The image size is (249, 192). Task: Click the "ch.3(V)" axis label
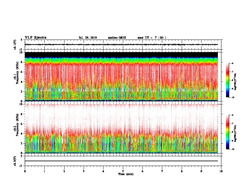pos(15,161)
